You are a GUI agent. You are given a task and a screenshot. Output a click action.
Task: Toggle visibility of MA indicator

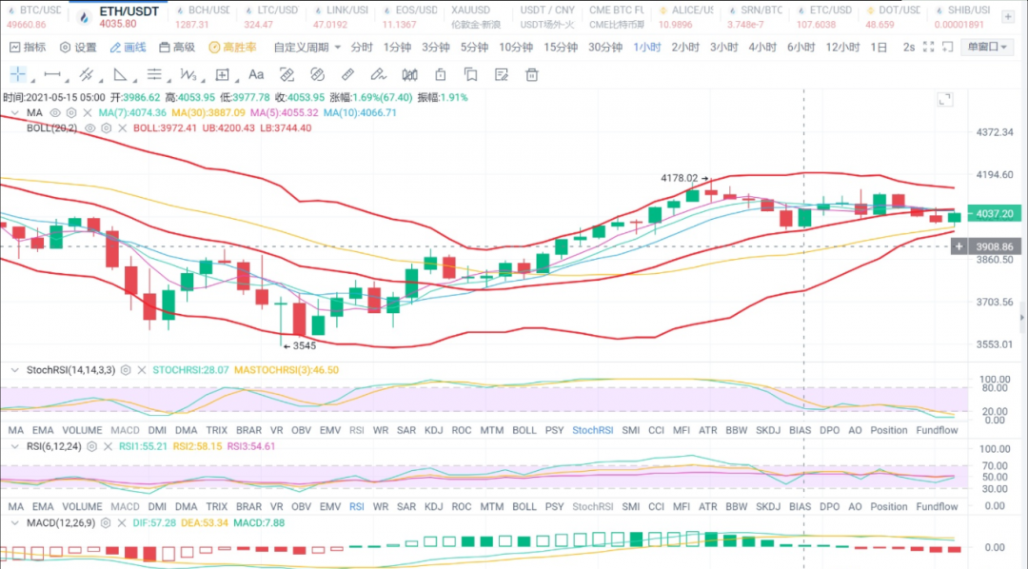55,112
